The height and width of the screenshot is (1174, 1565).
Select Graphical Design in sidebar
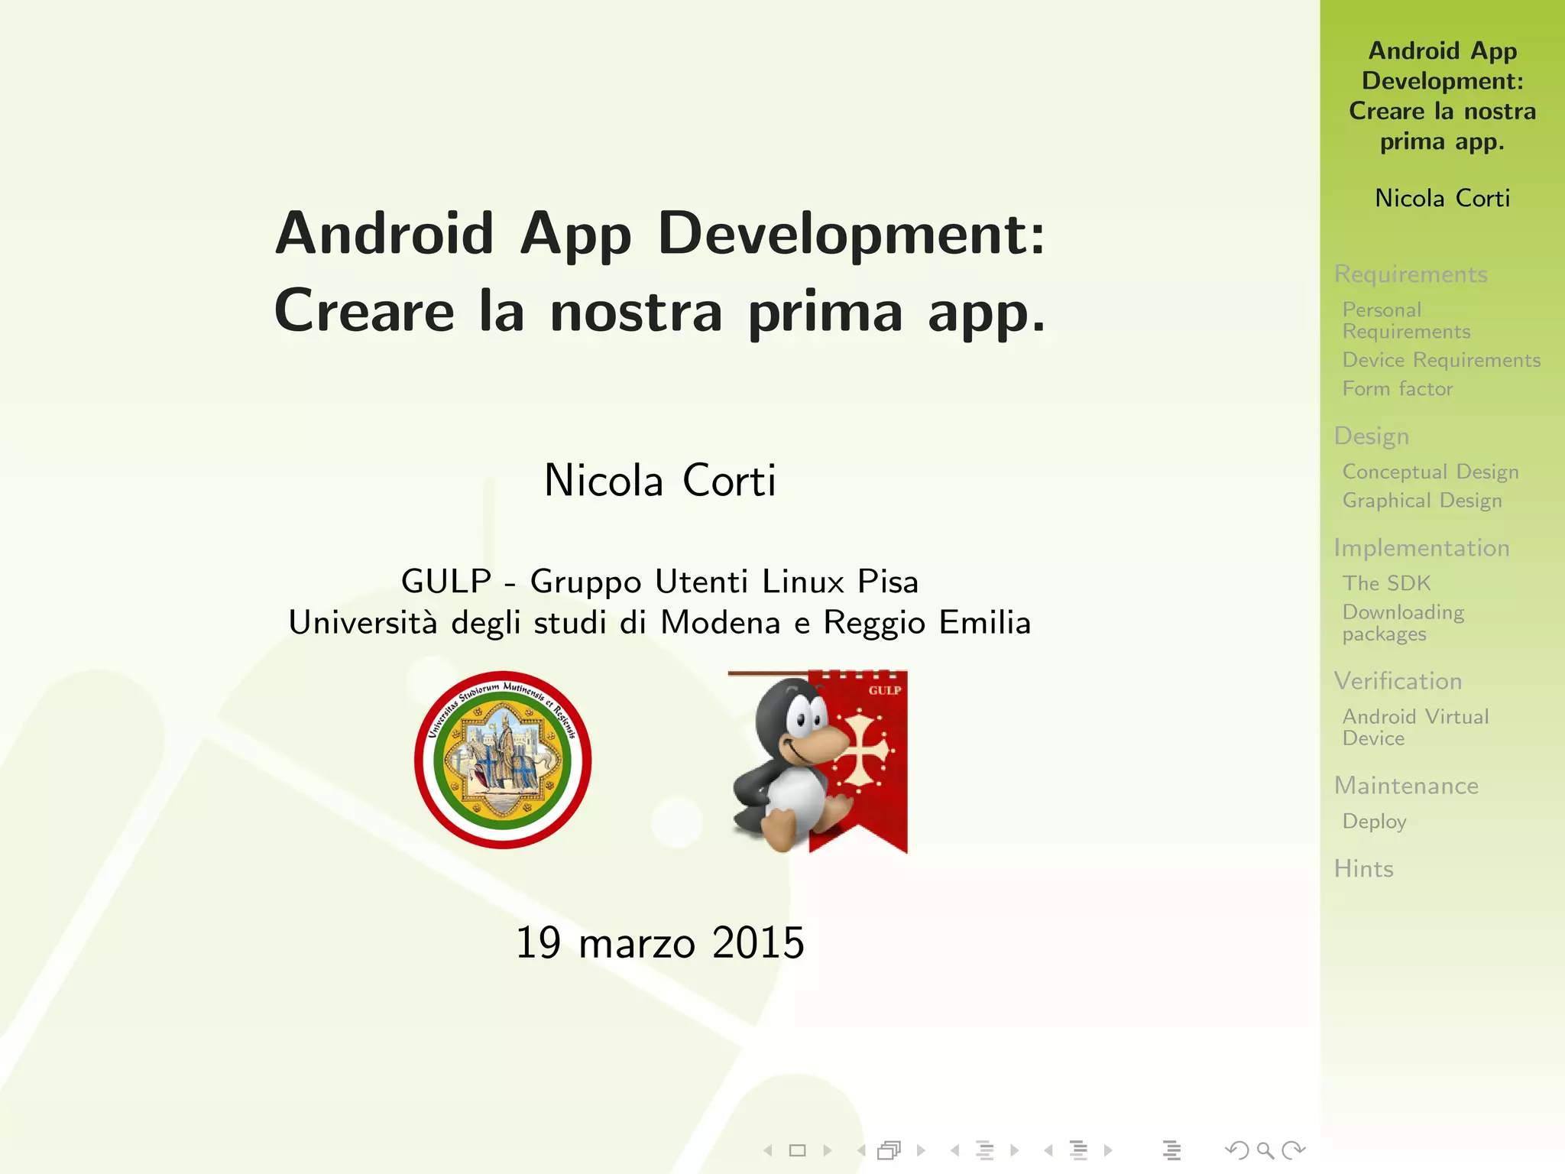tap(1422, 501)
